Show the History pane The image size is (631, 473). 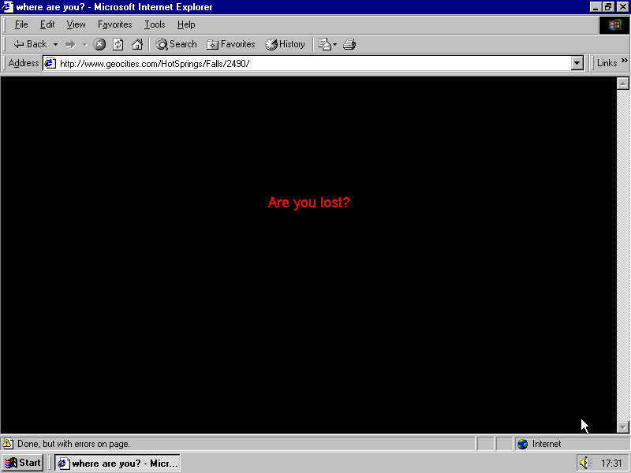coord(285,44)
